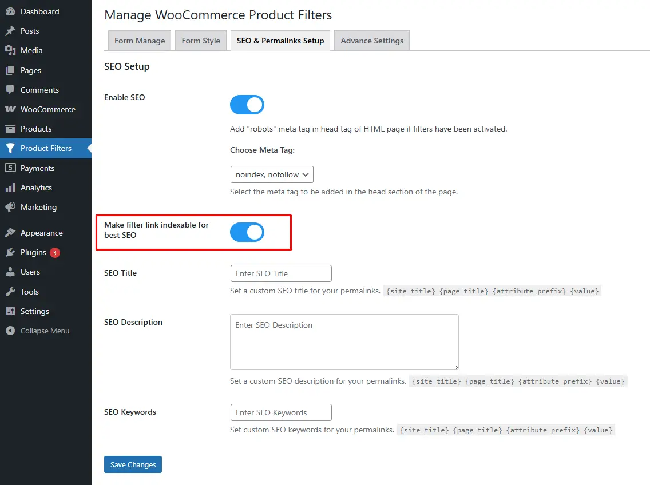Viewport: 650px width, 485px height.
Task: Click the Media library icon
Action: [x=10, y=50]
